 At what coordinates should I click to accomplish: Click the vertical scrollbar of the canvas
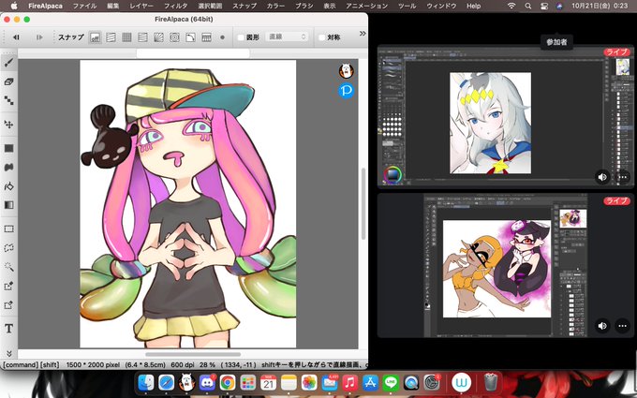click(363, 203)
